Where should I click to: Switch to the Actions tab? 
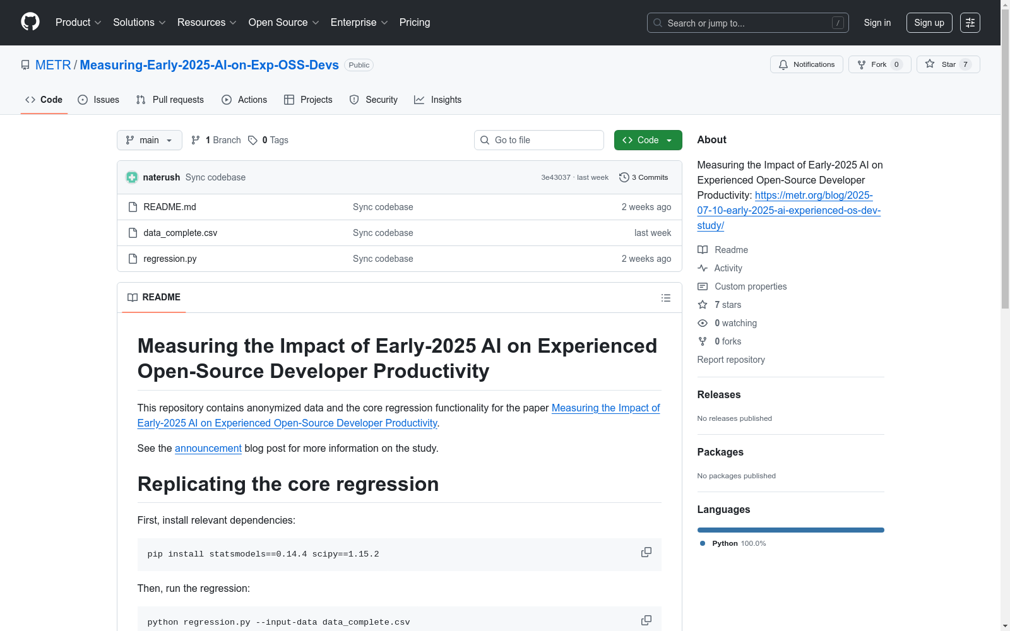(244, 100)
